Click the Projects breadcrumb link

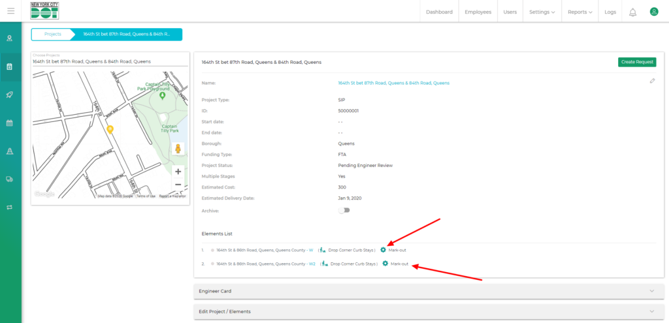53,34
